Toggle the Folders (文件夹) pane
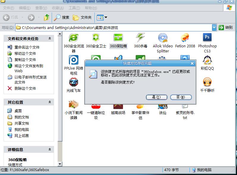 click(82, 17)
